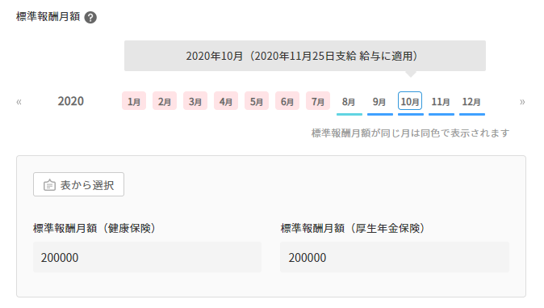Go to previous year with left chevron
544x308 pixels.
click(19, 102)
